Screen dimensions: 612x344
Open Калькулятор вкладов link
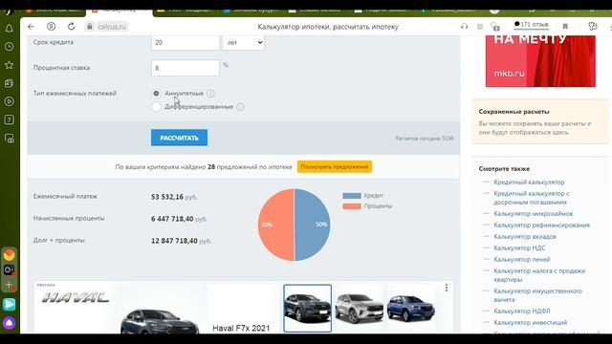(525, 236)
